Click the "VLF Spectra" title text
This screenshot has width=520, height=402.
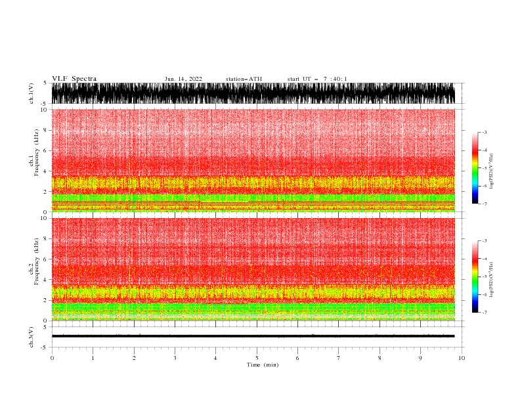point(74,79)
